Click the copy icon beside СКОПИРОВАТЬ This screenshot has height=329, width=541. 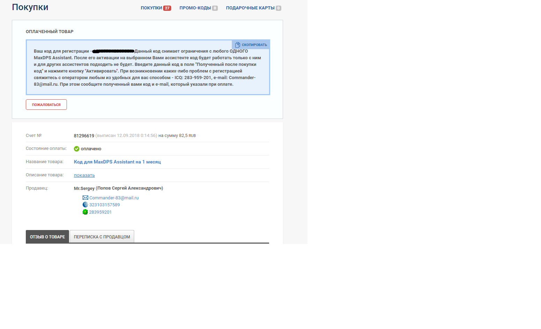237,45
